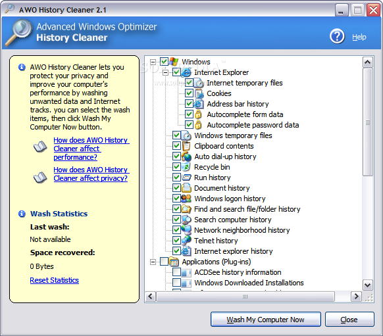
Task: Toggle the Internet temporary files checkbox
Action: coord(189,82)
